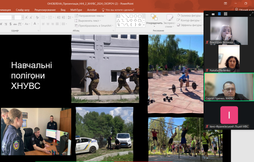Viewport: 254px width, 162px height.
Task: Select the star shape in shapes gallery
Action: (x=140, y=25)
